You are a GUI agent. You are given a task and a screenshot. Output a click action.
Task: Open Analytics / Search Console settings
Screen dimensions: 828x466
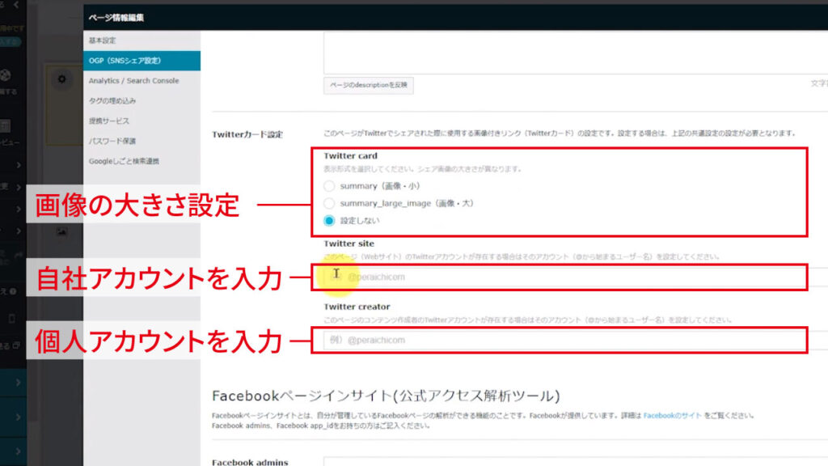point(142,81)
